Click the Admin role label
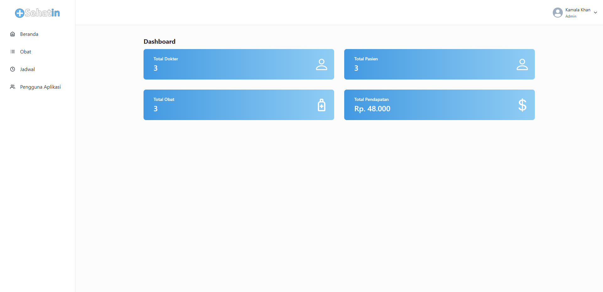 [571, 16]
